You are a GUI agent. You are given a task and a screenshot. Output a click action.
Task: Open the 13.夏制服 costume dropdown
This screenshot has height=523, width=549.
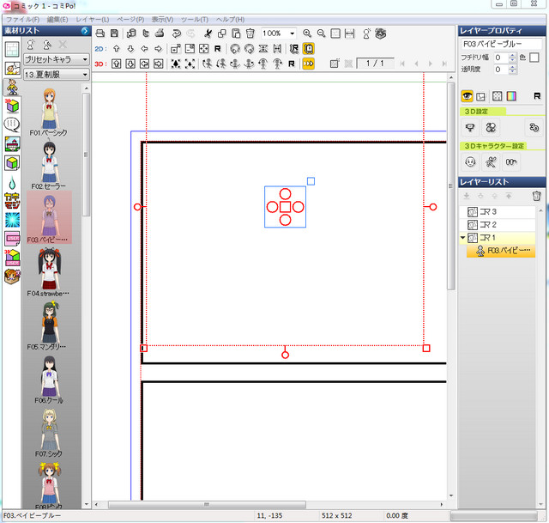(x=56, y=75)
